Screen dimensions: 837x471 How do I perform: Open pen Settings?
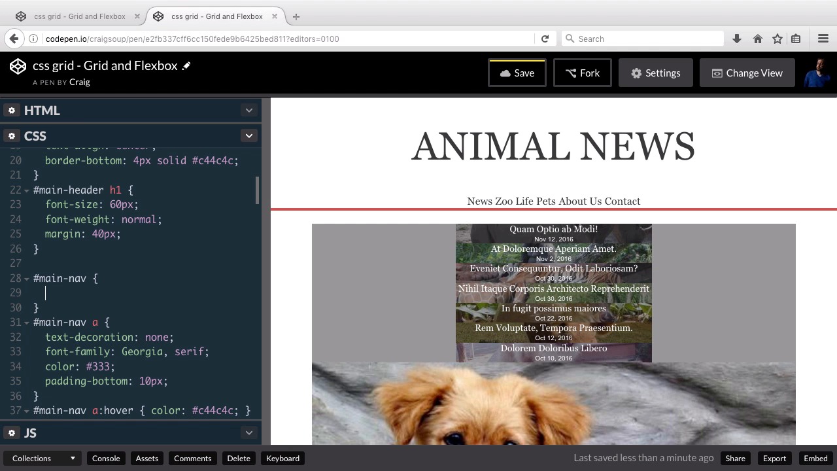[655, 73]
